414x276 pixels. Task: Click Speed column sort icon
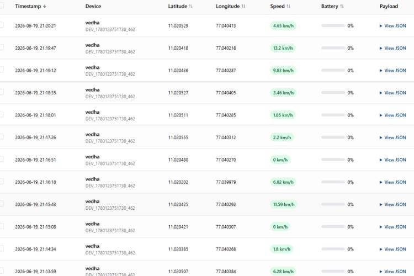288,6
